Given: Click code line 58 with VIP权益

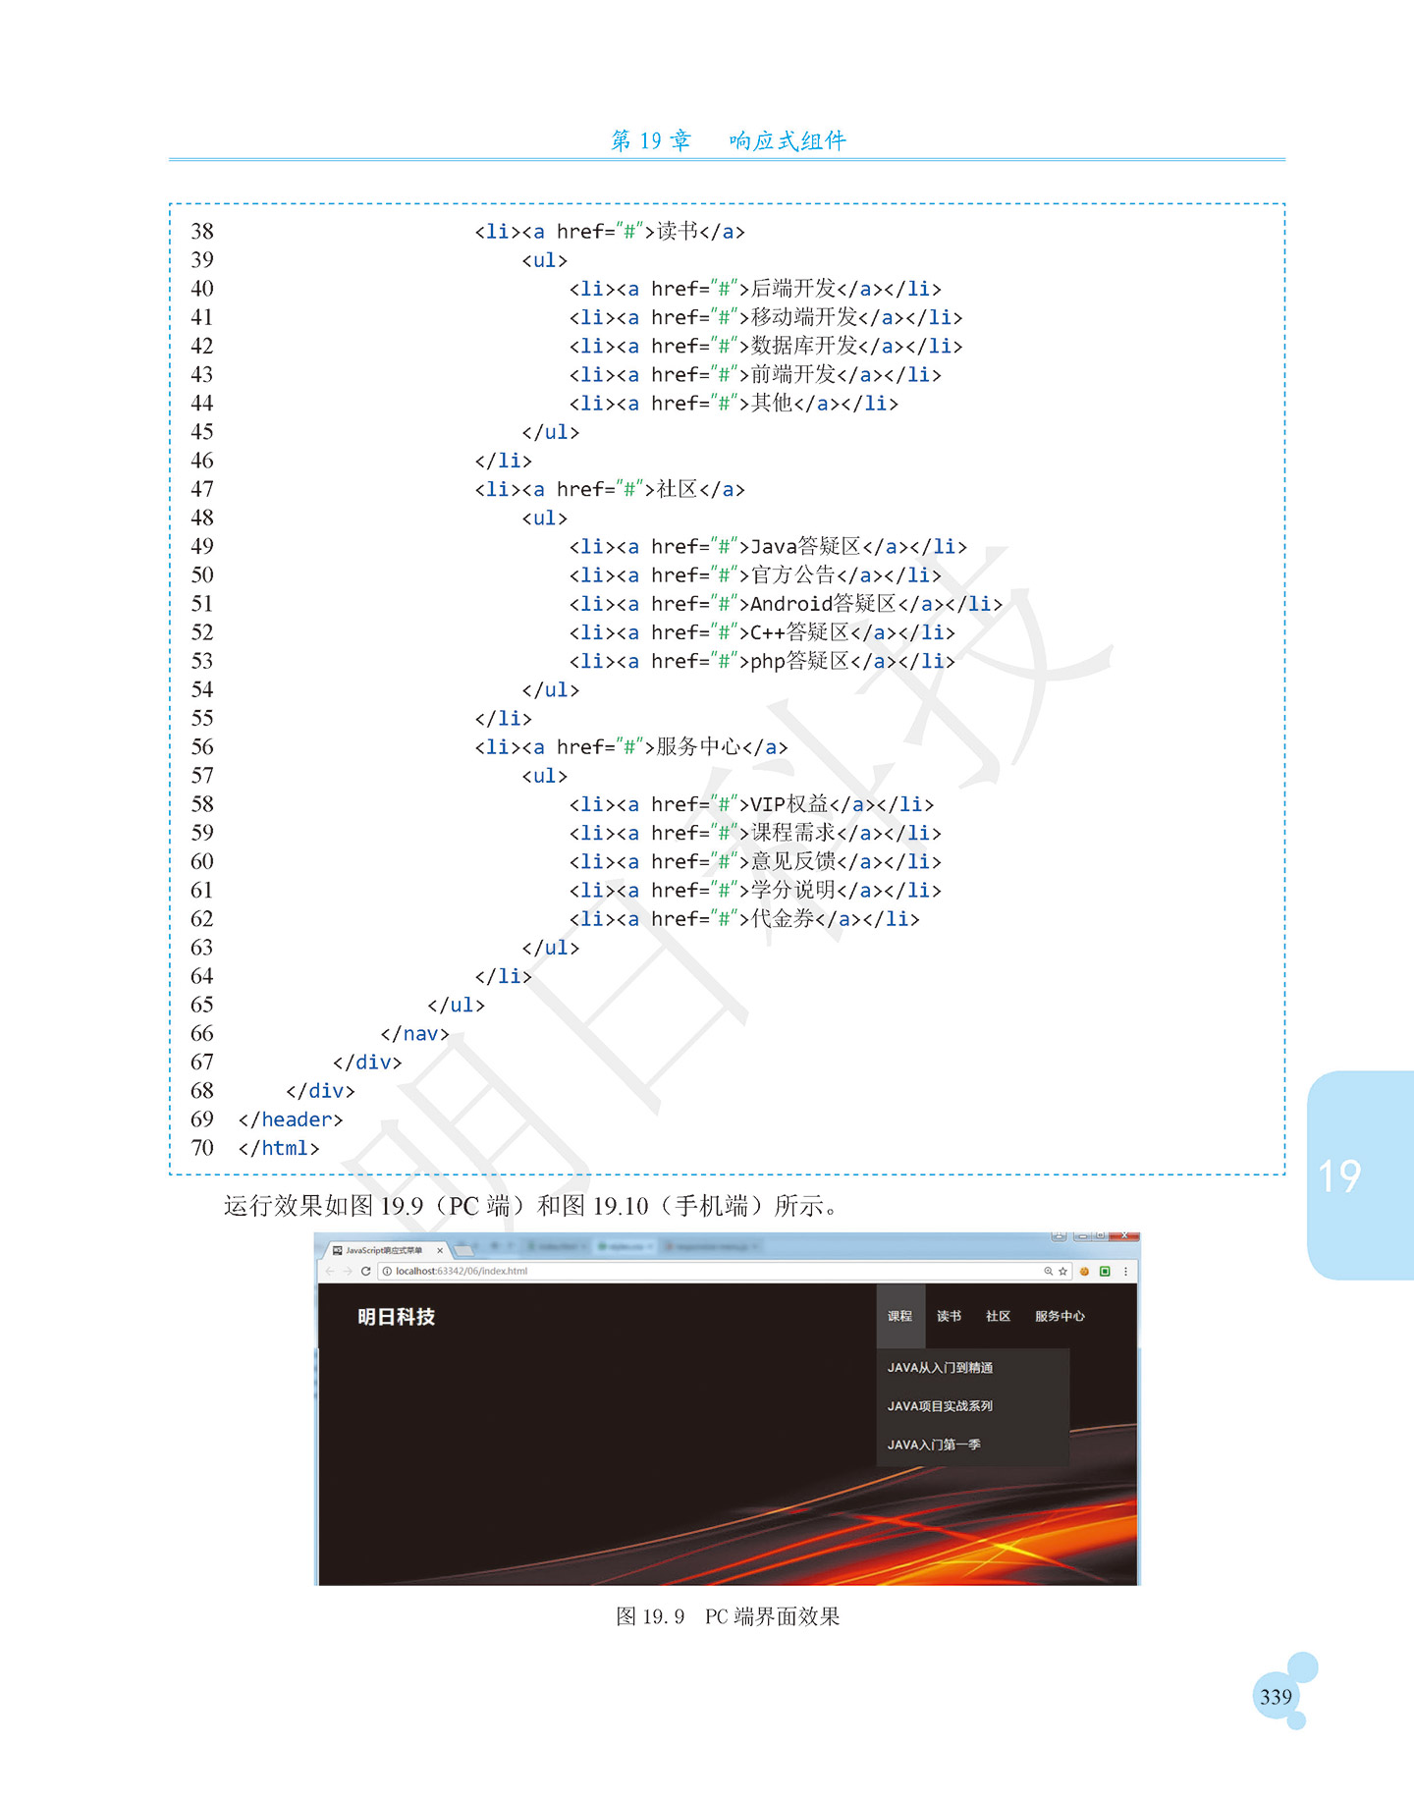Looking at the screenshot, I should click(x=751, y=804).
